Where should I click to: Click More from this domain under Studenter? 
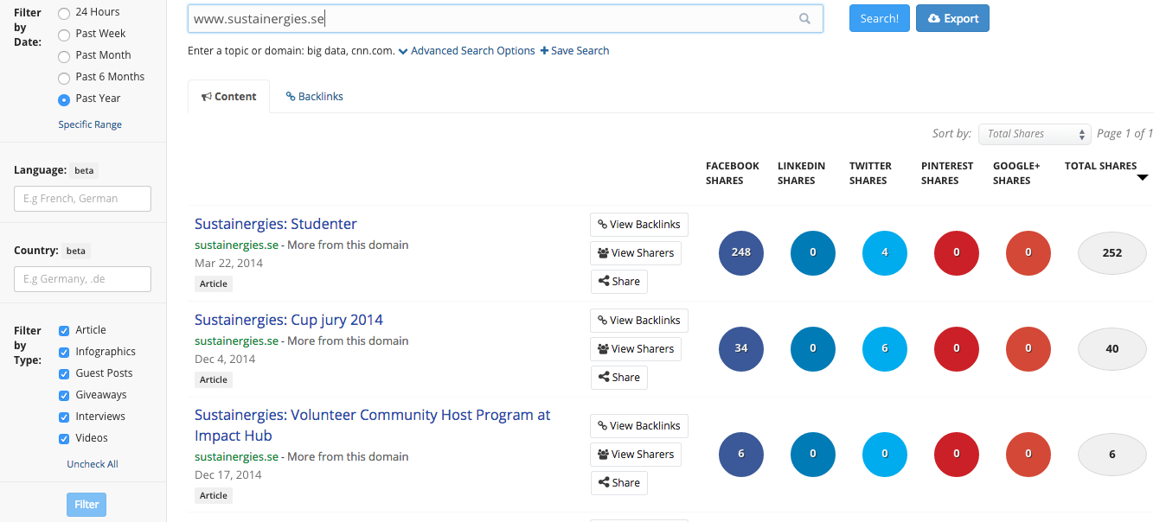(x=348, y=245)
